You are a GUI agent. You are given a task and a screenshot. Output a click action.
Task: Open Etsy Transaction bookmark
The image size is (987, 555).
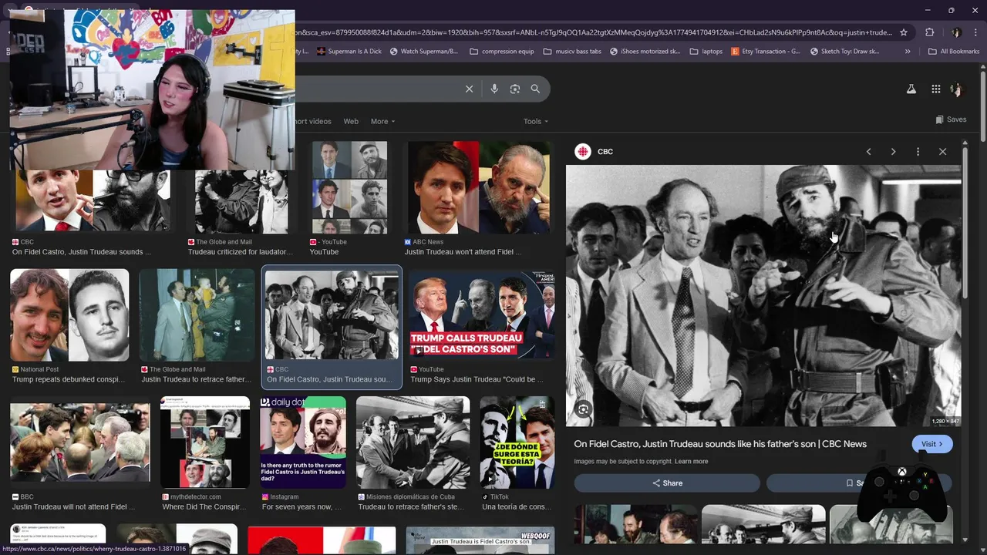[x=766, y=52]
